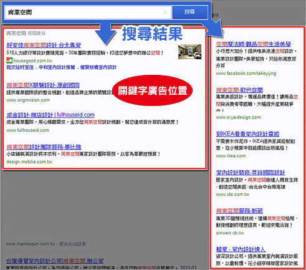Click sinwein.idv.tw URL text
306x270 pixels.
pos(230,233)
